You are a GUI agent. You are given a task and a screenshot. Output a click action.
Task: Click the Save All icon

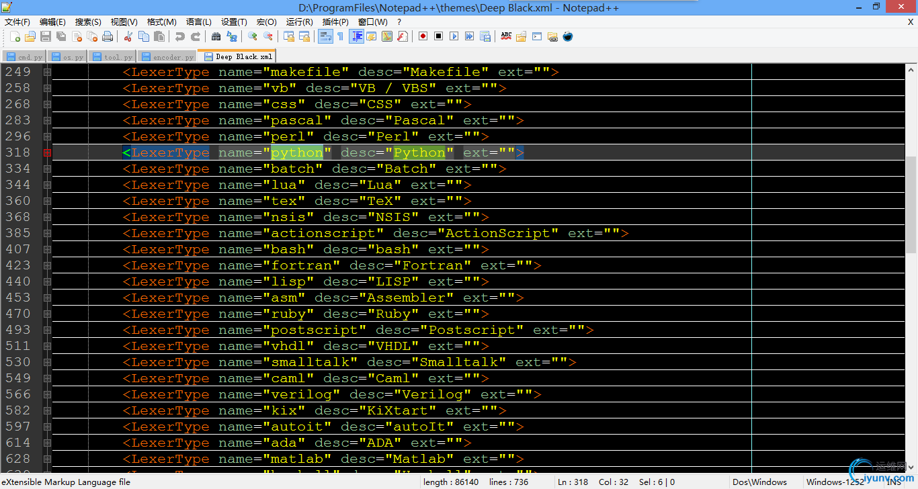(61, 36)
